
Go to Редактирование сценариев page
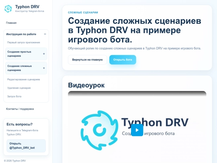tap(24, 79)
